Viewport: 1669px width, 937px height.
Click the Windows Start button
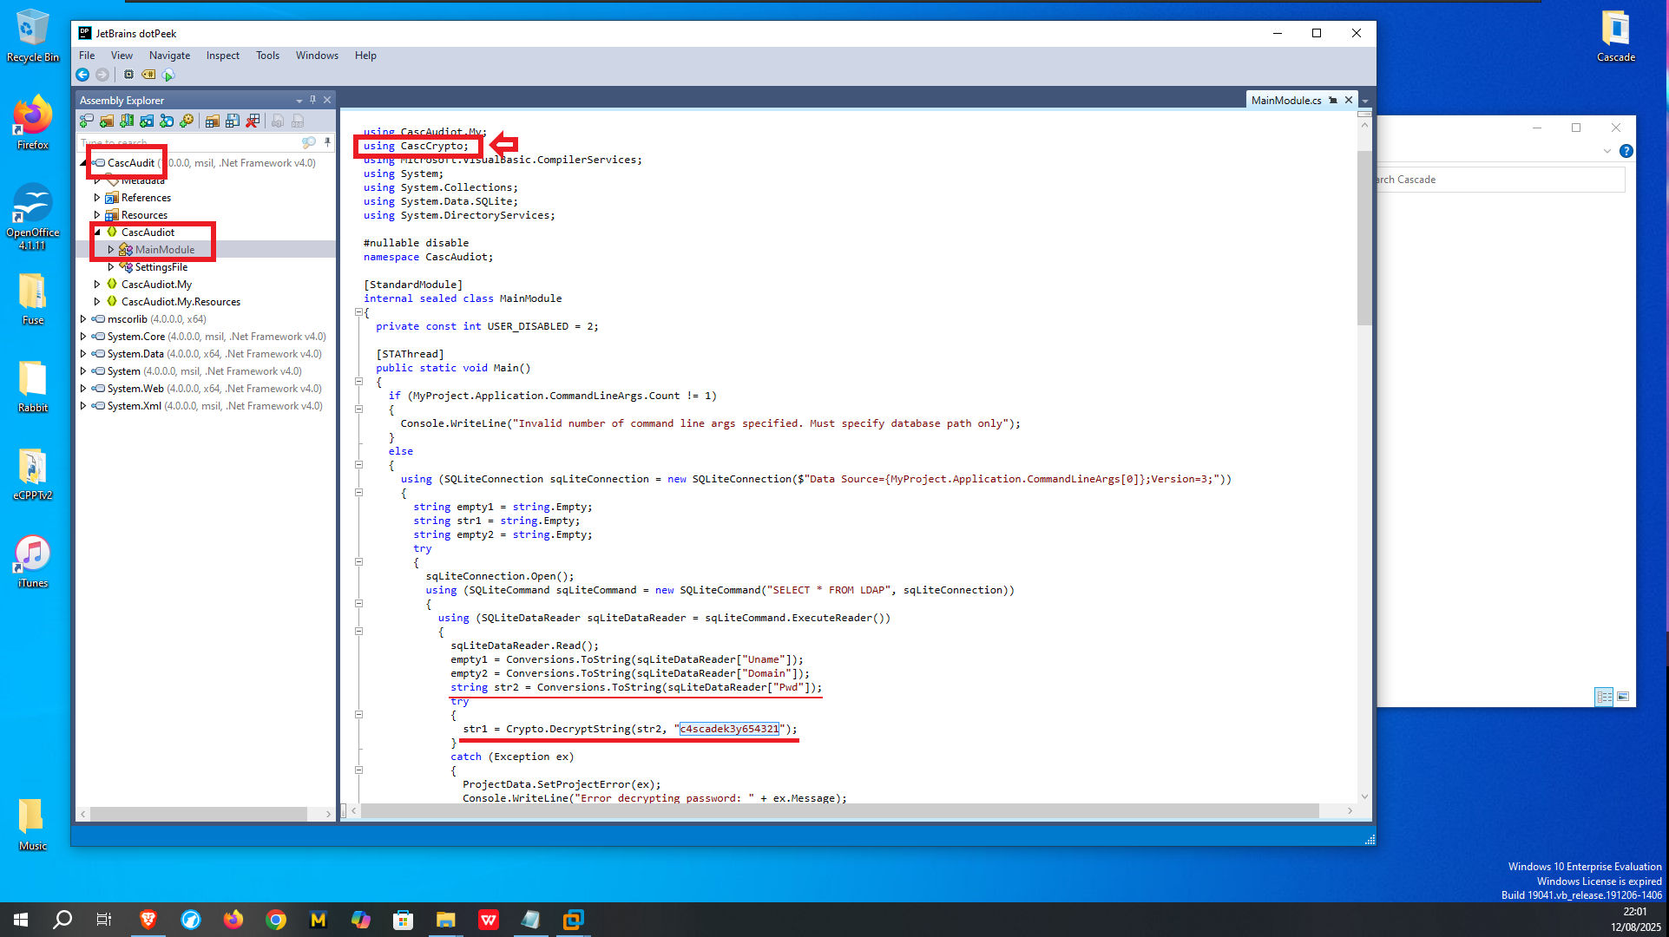pos(21,920)
